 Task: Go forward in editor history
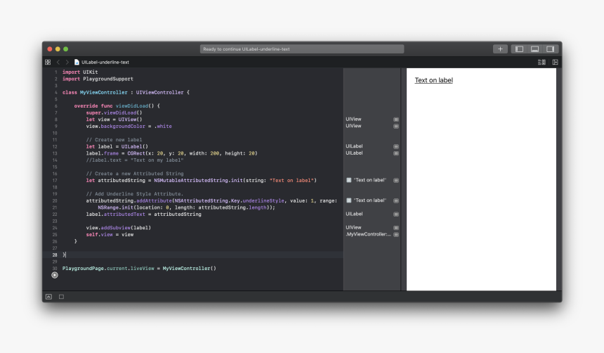(x=67, y=62)
